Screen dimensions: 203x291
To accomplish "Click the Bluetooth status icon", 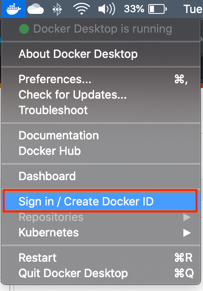I will [x=57, y=9].
